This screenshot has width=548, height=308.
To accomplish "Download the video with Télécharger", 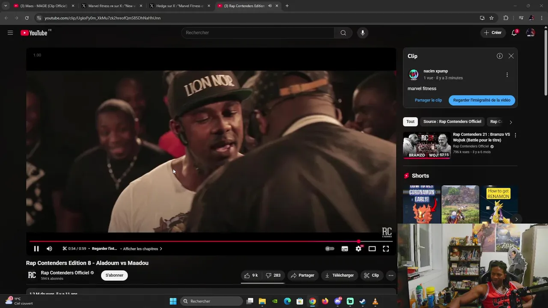I will [339, 275].
